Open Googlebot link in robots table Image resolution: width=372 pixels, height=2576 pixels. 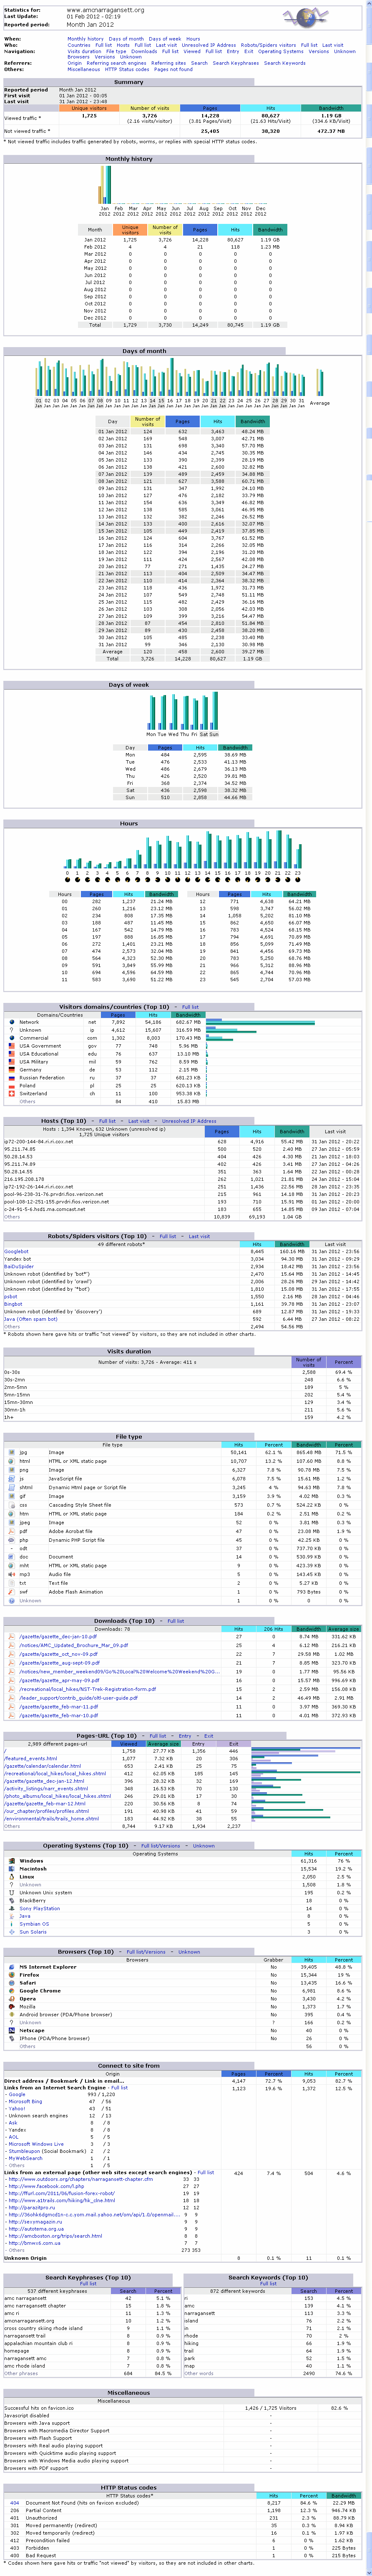16,1251
